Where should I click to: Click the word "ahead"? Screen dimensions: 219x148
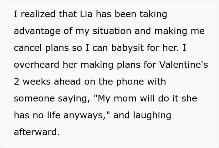[67, 81]
